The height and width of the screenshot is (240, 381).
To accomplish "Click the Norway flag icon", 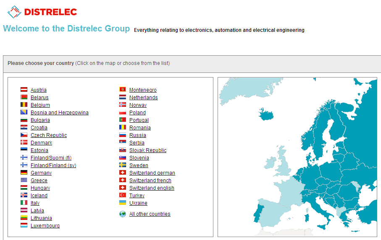I will pyautogui.click(x=123, y=105).
